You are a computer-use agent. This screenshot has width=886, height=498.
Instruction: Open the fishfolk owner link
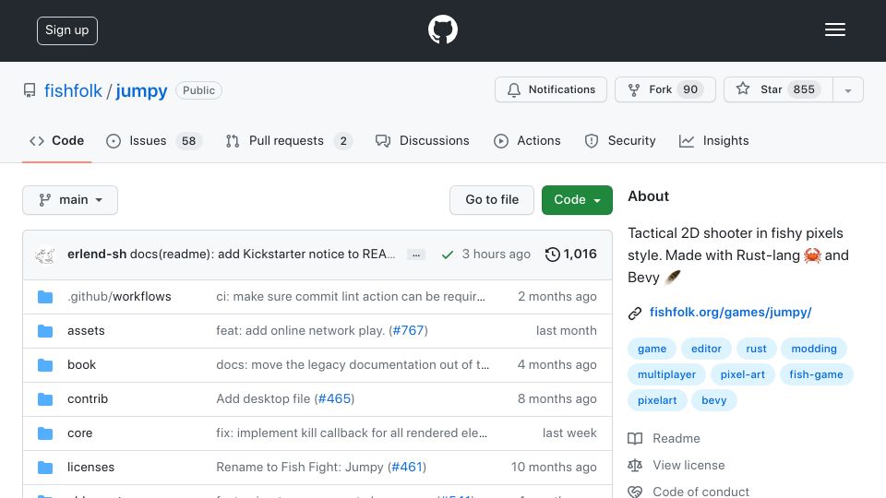point(73,90)
